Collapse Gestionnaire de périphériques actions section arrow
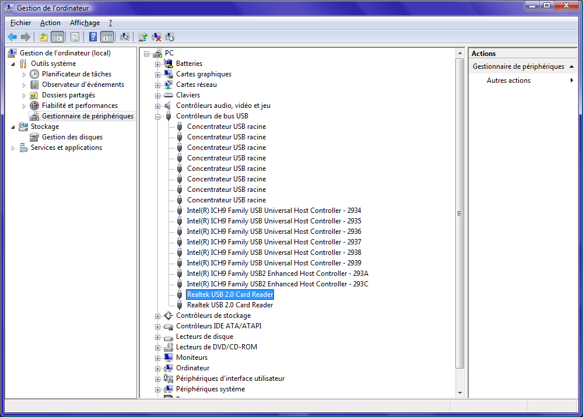The height and width of the screenshot is (417, 583). [571, 66]
